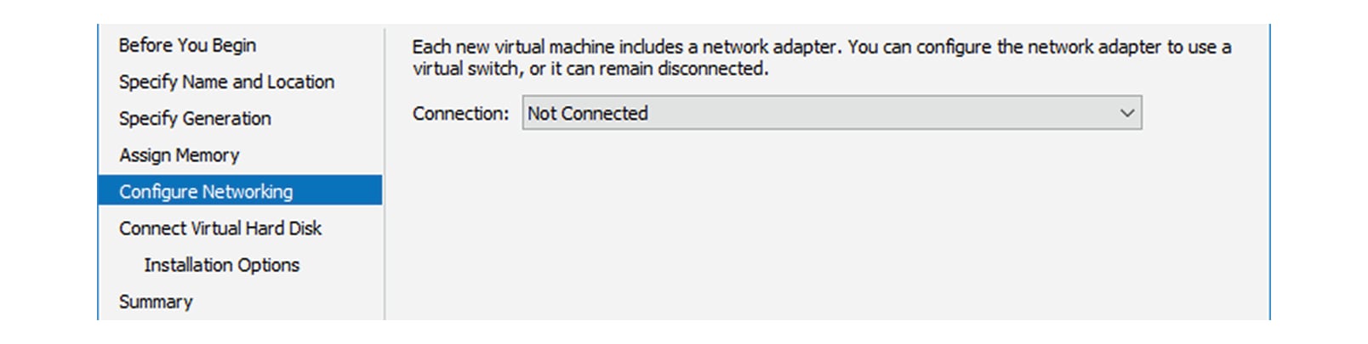The width and height of the screenshot is (1368, 344).
Task: Click the network adapter description first line
Action: coord(822,47)
